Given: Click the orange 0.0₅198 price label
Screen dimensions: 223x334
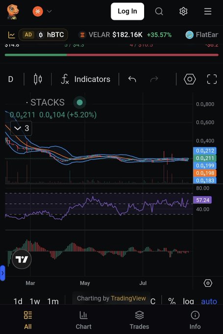Looking at the screenshot, I should click(x=205, y=173).
